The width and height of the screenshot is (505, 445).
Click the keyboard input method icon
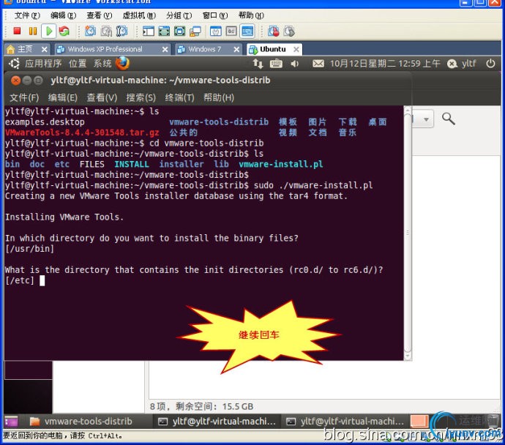[x=276, y=64]
